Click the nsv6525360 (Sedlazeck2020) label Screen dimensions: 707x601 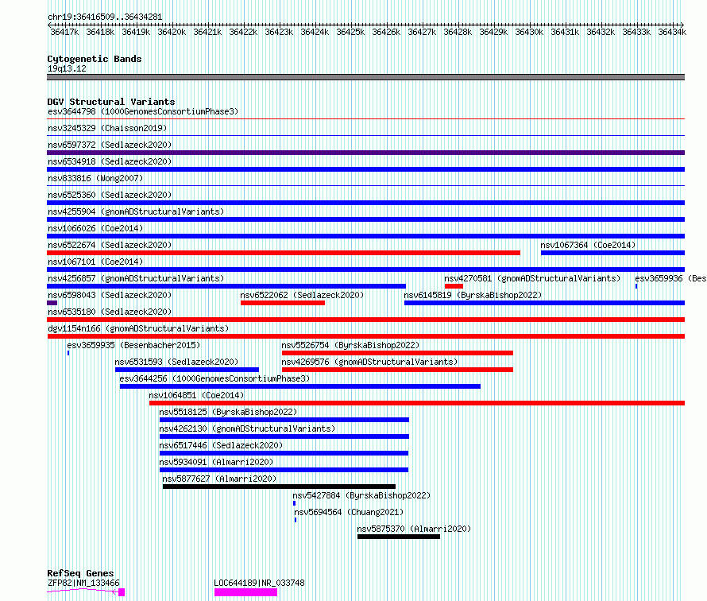point(110,195)
